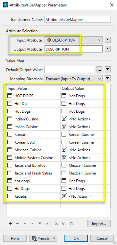Move row down with down arrow
Viewport: 117px width, 245px height.
pos(32,224)
